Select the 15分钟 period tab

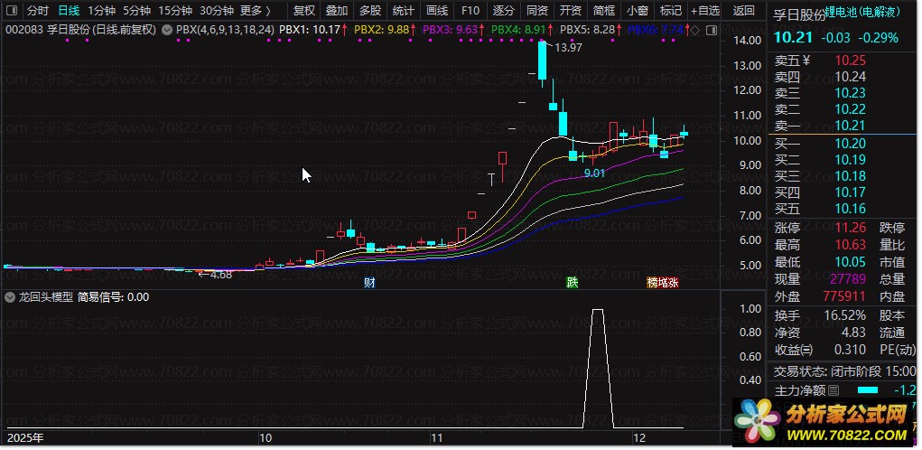[x=175, y=11]
